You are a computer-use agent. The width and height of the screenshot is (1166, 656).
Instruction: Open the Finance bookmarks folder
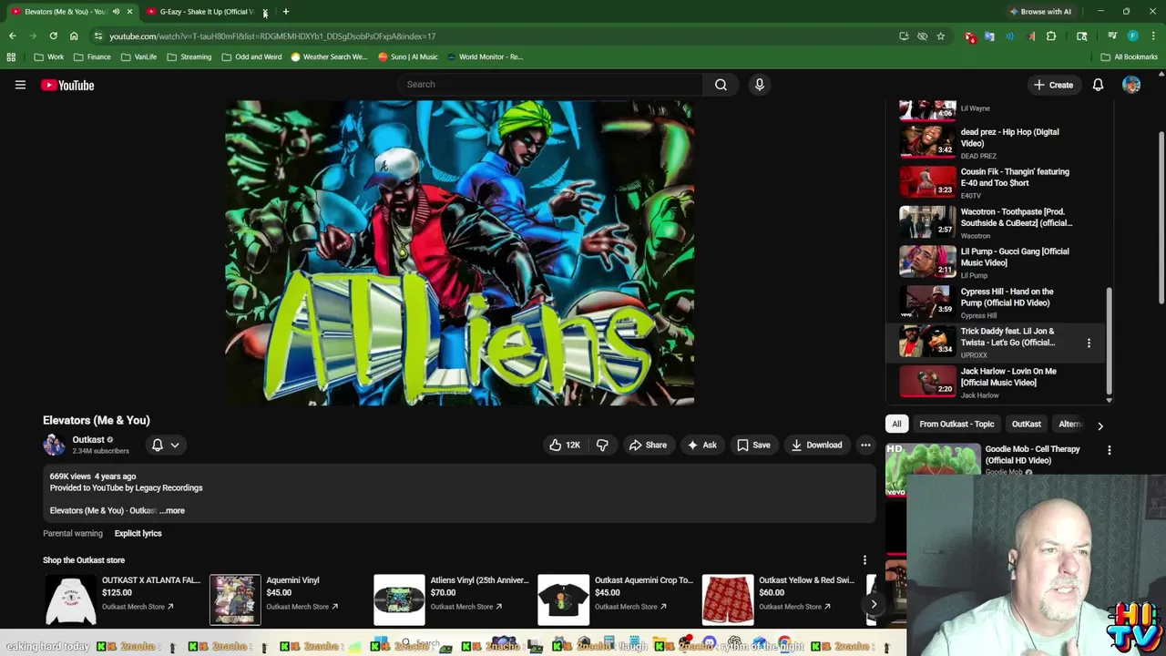click(92, 56)
